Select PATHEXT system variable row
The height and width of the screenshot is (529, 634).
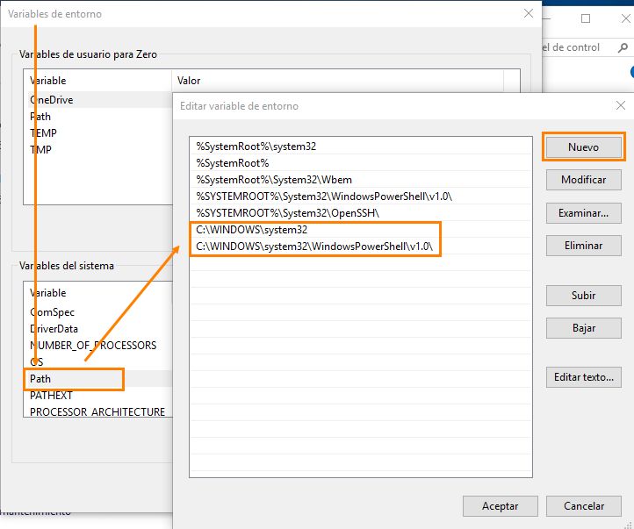point(98,396)
